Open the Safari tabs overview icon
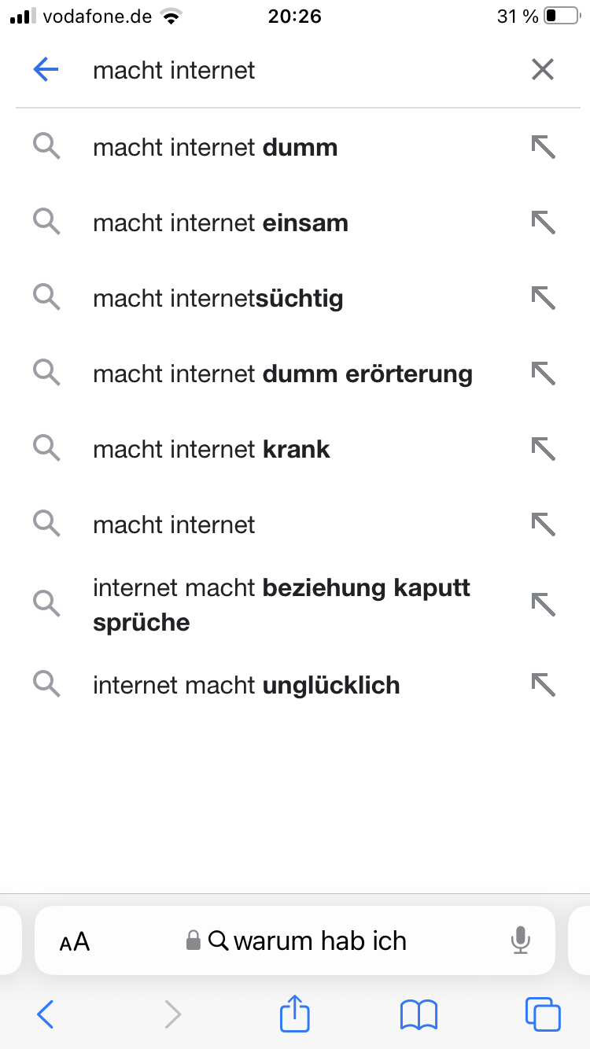The image size is (590, 1049). pos(543,1014)
